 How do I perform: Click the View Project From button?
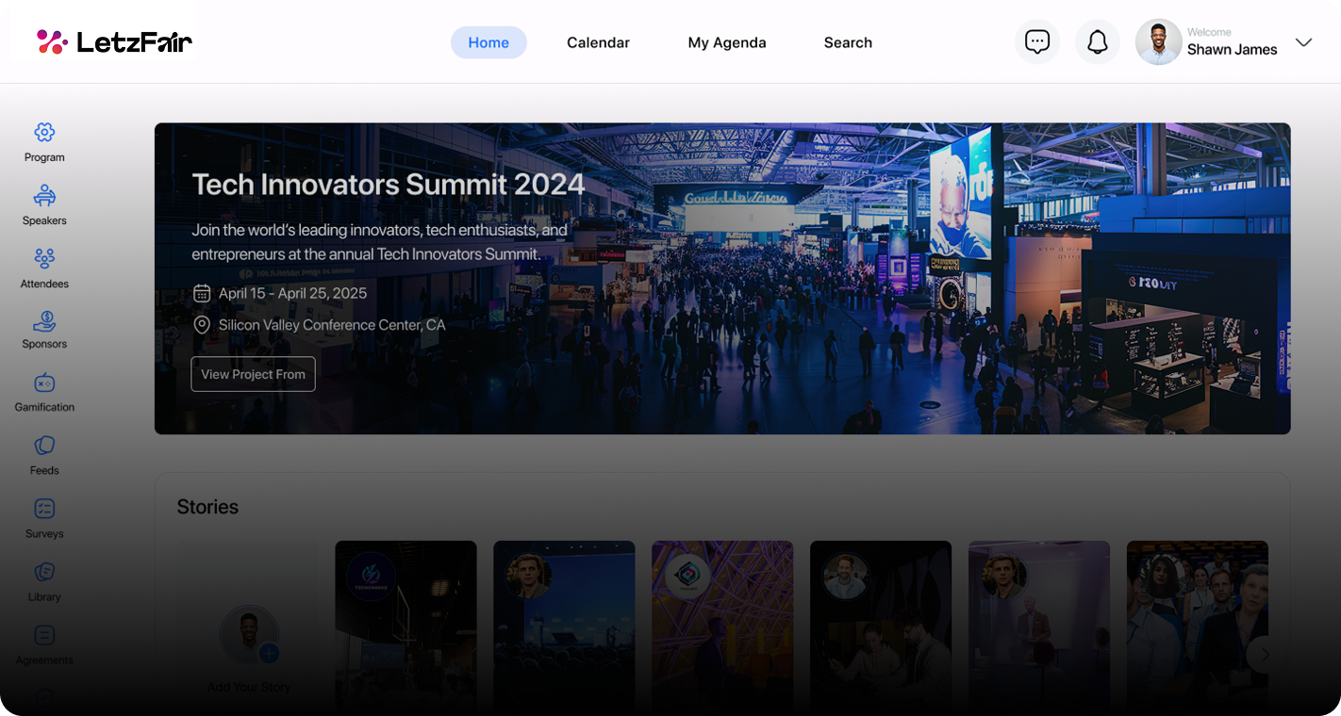click(x=253, y=374)
